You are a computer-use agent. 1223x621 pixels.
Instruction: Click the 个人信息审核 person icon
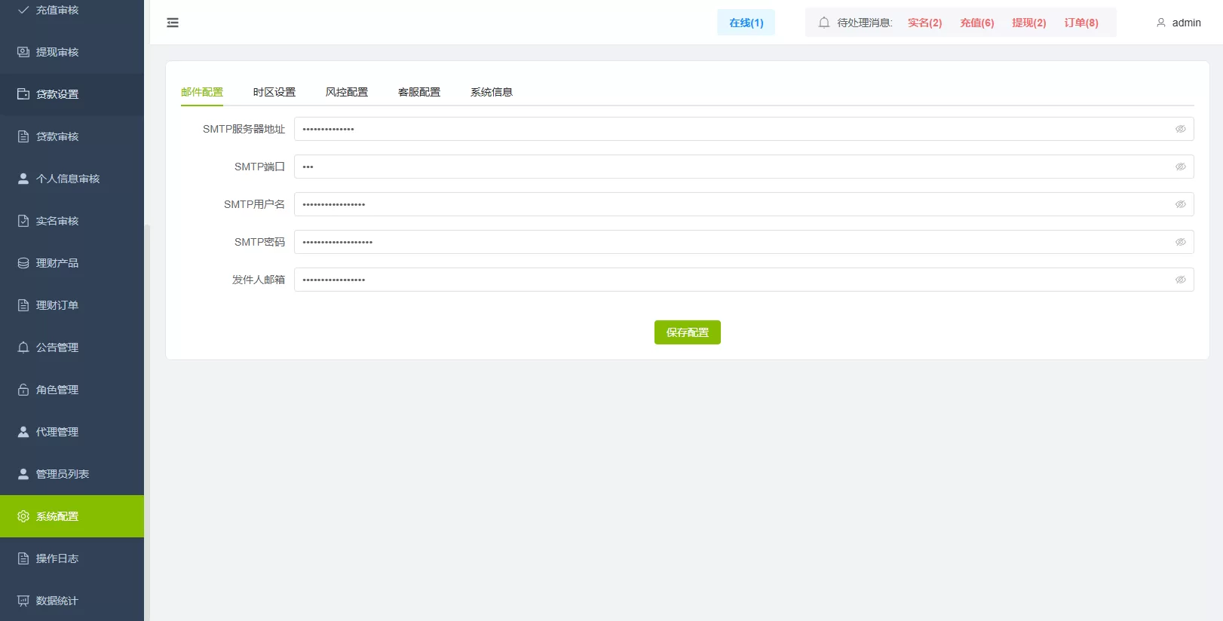coord(23,179)
